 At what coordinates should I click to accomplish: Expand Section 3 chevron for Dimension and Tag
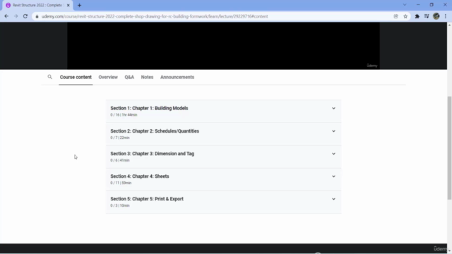pyautogui.click(x=333, y=154)
